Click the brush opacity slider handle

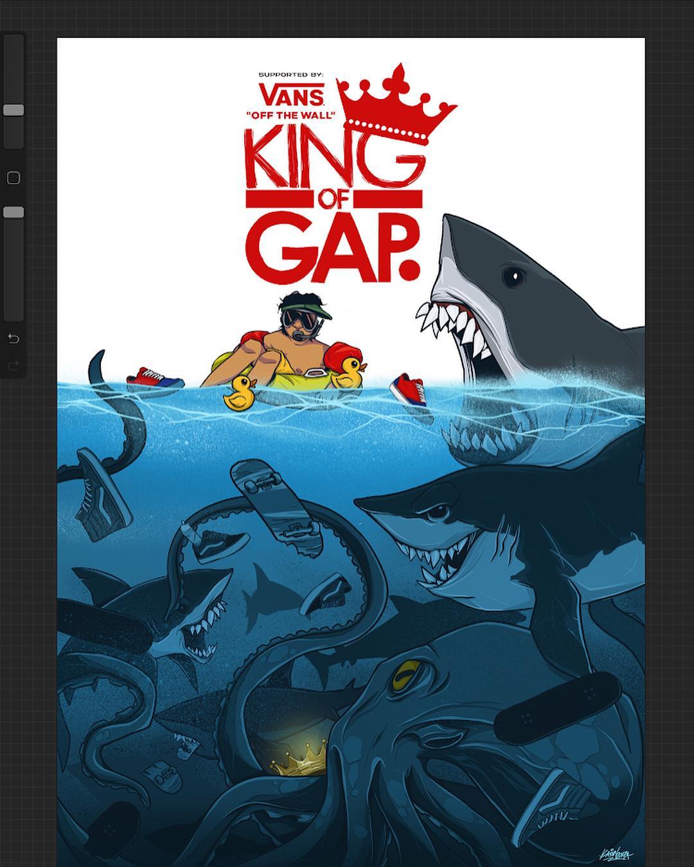pyautogui.click(x=13, y=212)
